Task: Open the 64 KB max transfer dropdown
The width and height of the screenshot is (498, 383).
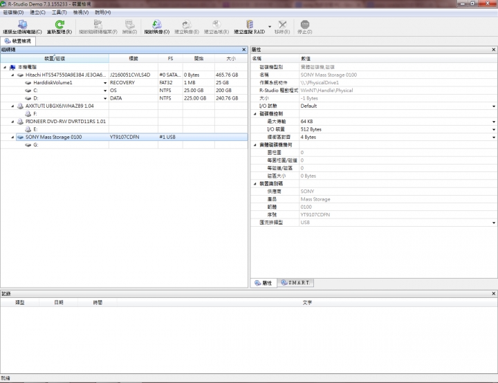Action: click(494, 122)
